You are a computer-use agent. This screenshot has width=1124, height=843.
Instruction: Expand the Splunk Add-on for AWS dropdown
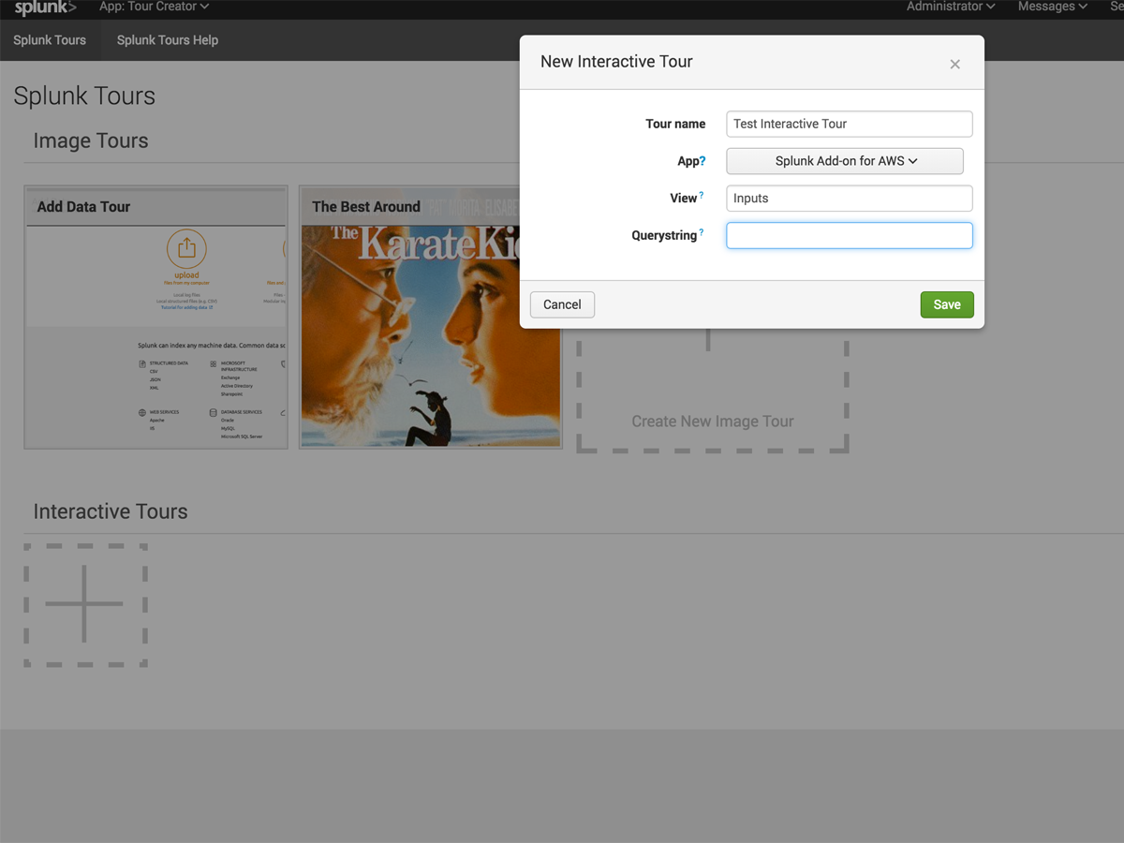845,161
